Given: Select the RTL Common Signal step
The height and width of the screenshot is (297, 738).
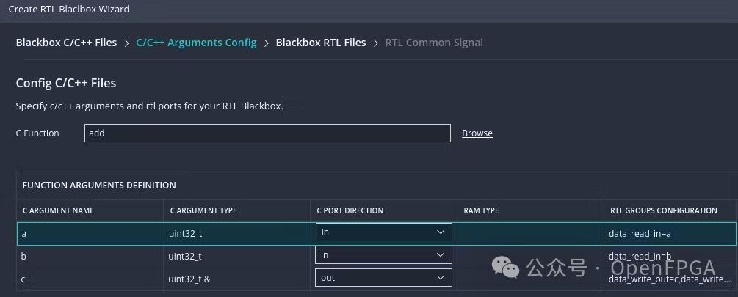Looking at the screenshot, I should pos(433,43).
